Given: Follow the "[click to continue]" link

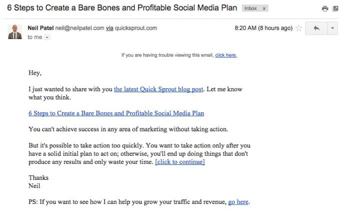Looking at the screenshot, I should (180, 162).
